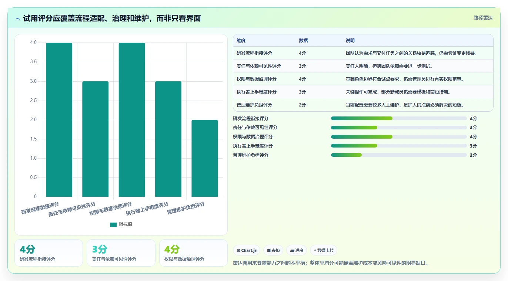Select the 数据卡片 tag chip
This screenshot has height=281, width=508.
[x=324, y=250]
